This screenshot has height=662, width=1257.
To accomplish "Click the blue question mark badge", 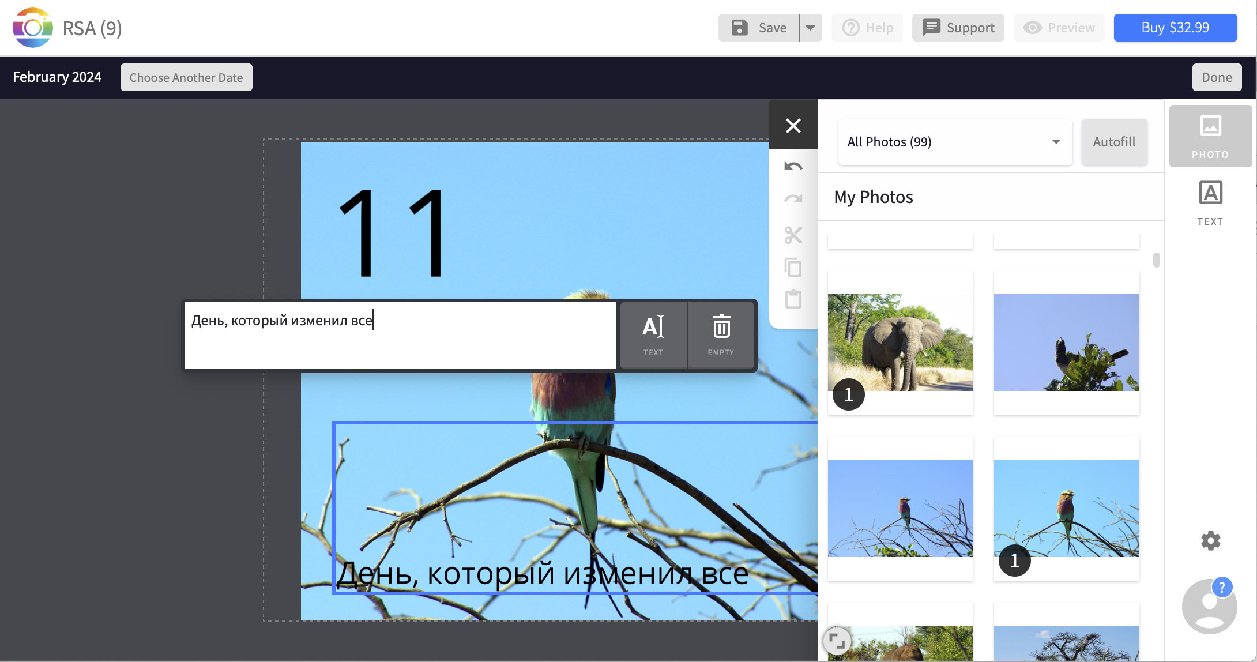I will click(1222, 588).
